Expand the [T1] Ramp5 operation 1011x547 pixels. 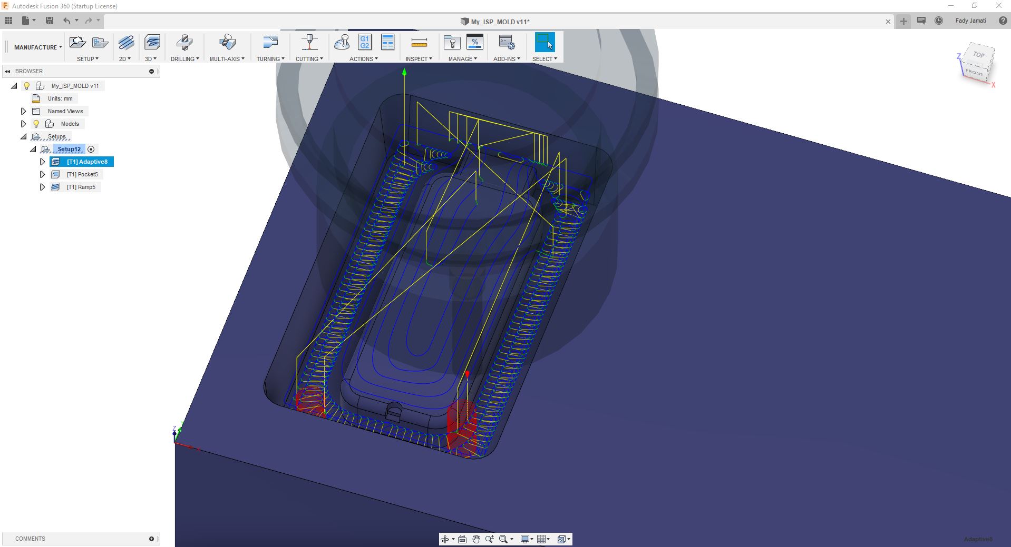[43, 187]
